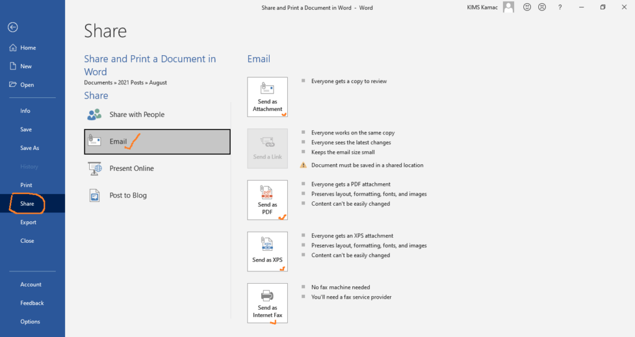Viewport: 635px width, 337px height.
Task: Click the KIMS Kamac account avatar
Action: [508, 7]
